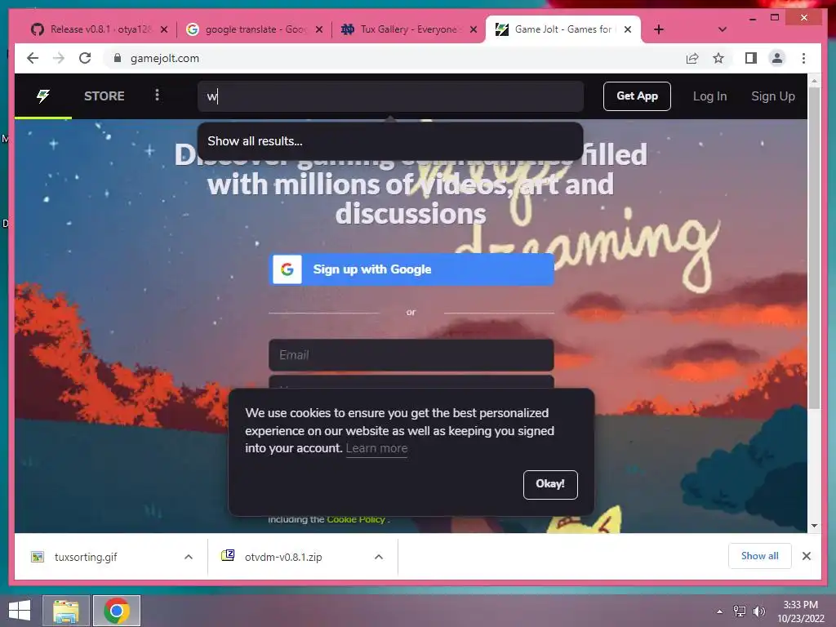Close the Game Jolt tab
The width and height of the screenshot is (836, 627).
coord(628,29)
